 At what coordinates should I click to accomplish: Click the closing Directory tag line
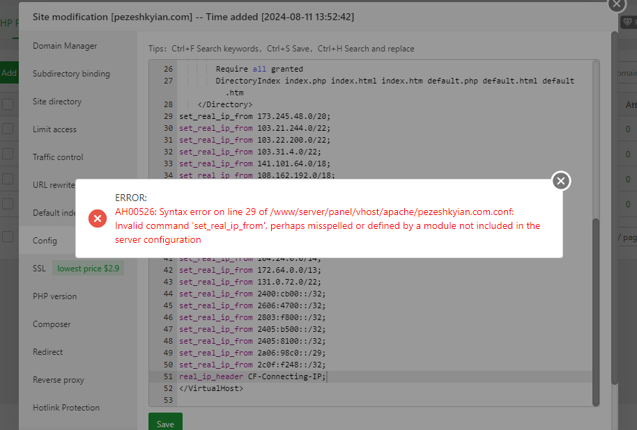tap(225, 104)
